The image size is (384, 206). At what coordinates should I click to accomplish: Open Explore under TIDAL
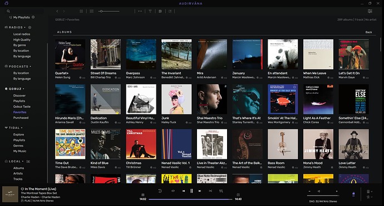tap(18, 134)
